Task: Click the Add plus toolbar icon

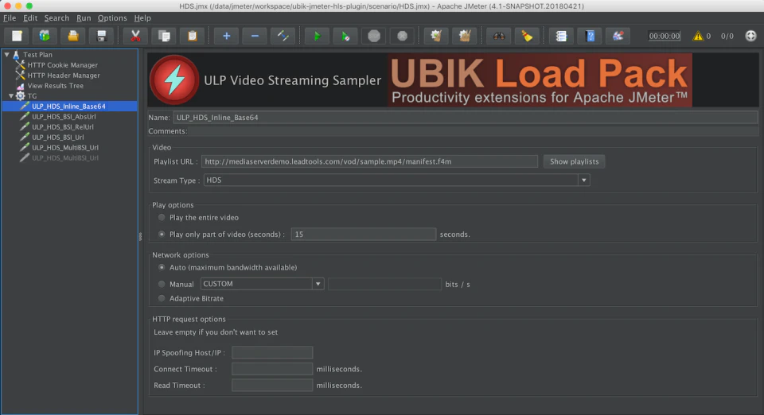Action: coord(226,36)
